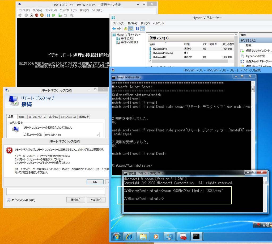Select HVSHVS12R2 server in Hyper-V tree

(x=129, y=42)
